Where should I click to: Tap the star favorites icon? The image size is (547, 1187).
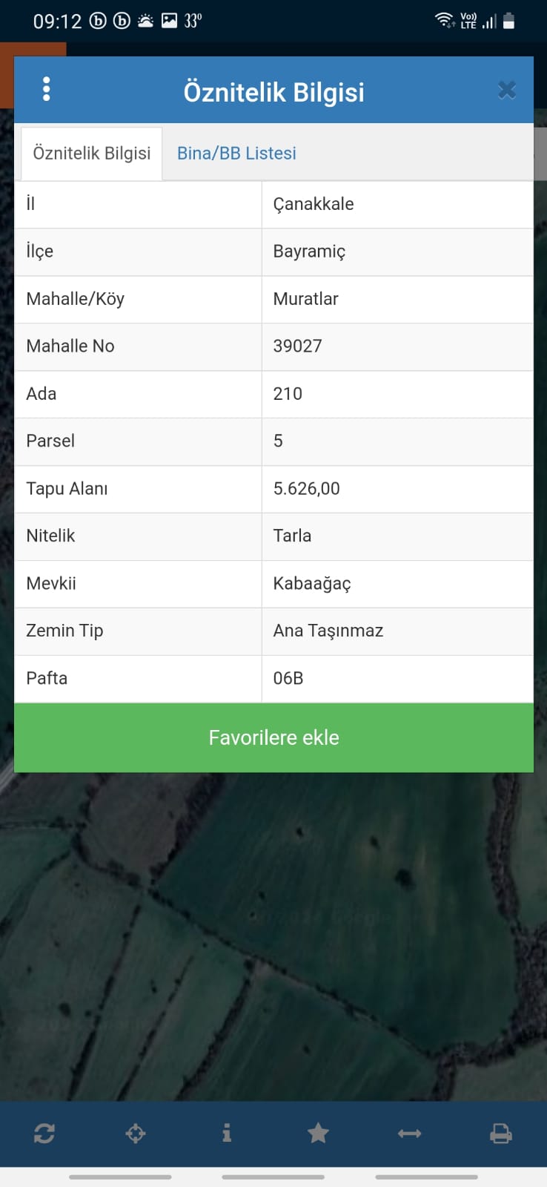(x=318, y=1133)
